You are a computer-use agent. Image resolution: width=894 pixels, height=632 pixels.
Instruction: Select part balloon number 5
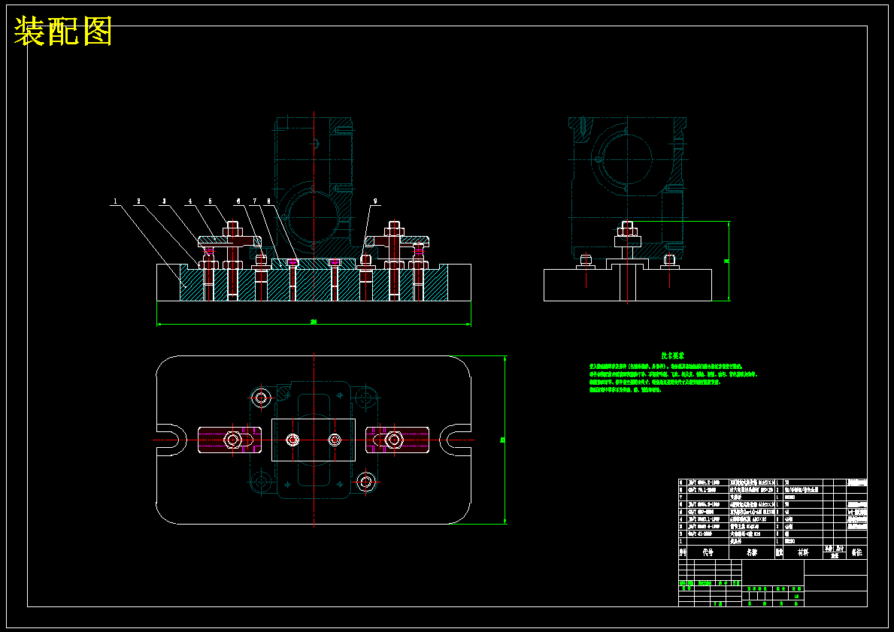click(x=210, y=201)
